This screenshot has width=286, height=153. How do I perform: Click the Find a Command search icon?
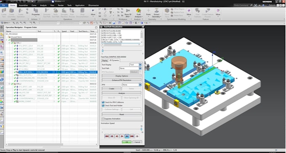click(x=252, y=5)
